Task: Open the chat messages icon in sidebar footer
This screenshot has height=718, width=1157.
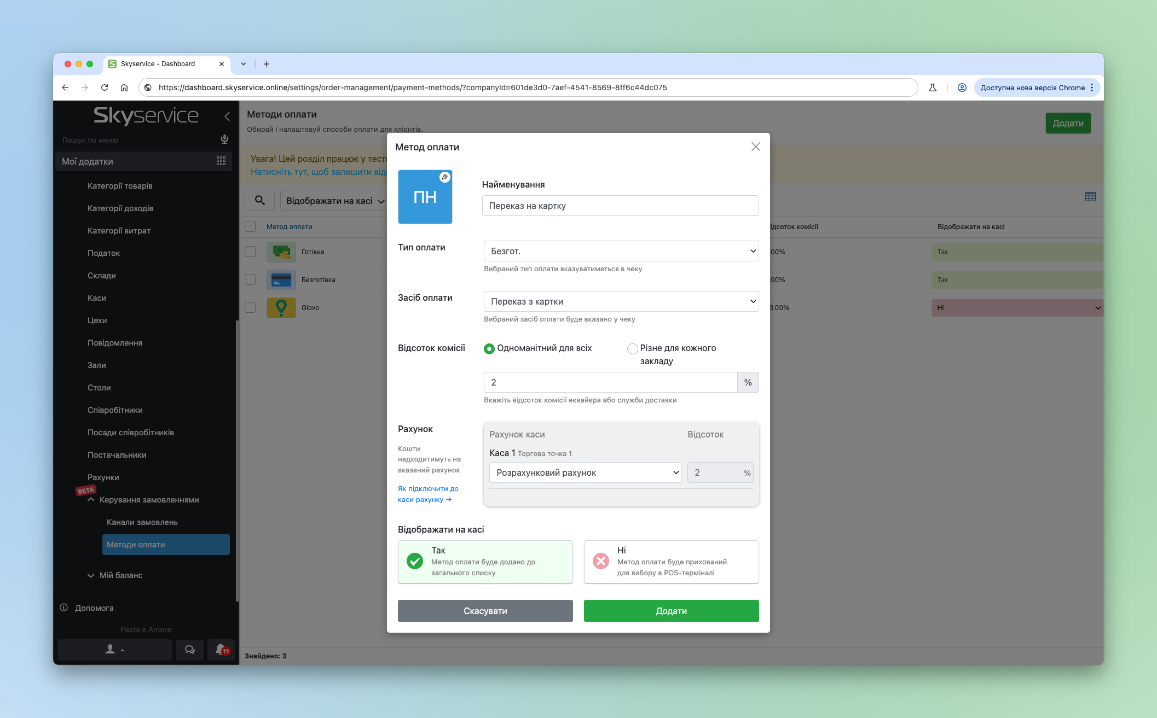Action: pos(189,650)
